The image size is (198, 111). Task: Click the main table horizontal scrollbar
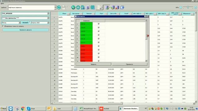tap(88, 103)
